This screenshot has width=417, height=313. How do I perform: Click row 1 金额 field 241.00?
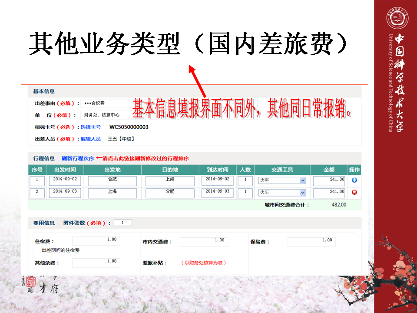pyautogui.click(x=329, y=181)
